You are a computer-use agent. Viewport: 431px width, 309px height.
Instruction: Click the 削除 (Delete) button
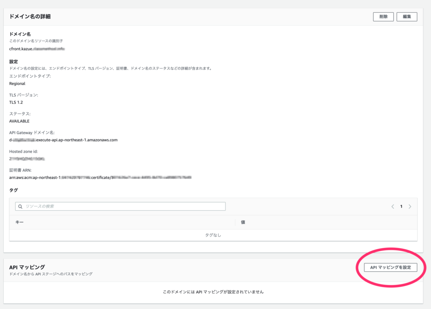(383, 17)
